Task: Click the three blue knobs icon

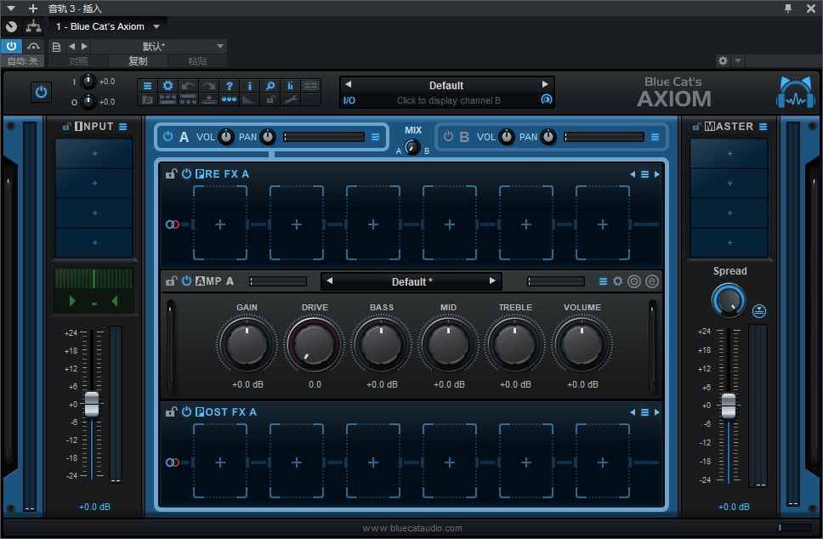Action: (230, 99)
